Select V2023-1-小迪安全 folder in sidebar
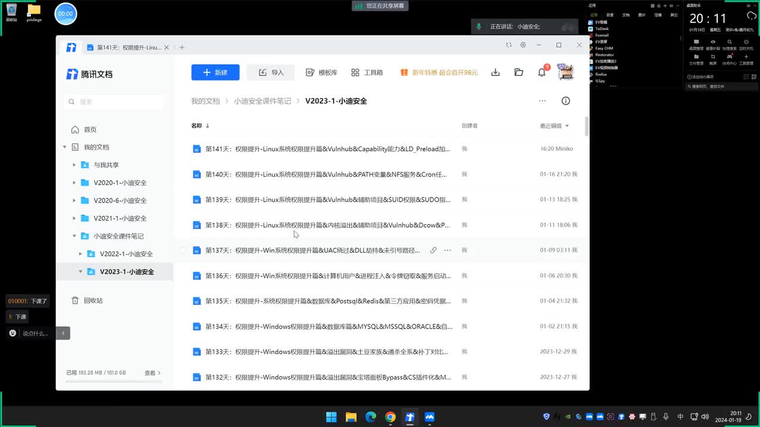Viewport: 760px width, 427px height. pyautogui.click(x=115, y=272)
